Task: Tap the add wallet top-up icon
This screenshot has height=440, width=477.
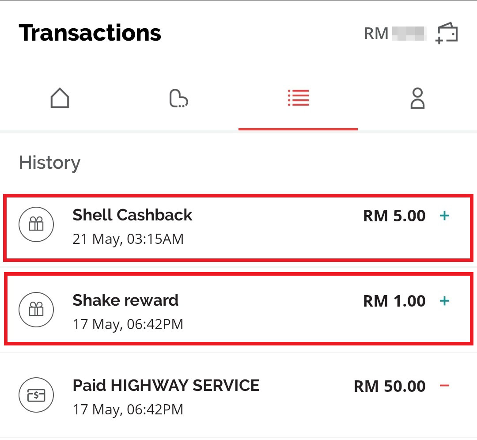Action: point(447,33)
